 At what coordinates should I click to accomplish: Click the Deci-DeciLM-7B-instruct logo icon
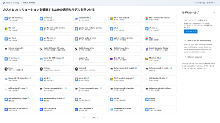click(x=6, y=109)
